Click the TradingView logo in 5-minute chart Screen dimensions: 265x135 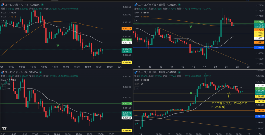click(x=4, y=128)
